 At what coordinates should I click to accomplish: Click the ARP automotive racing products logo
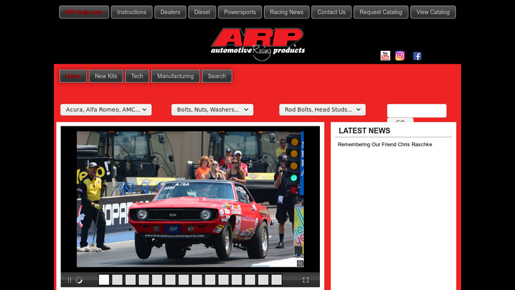click(258, 44)
